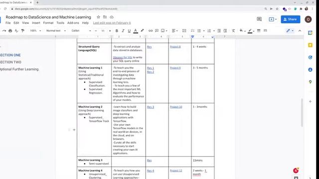Open the Tasks side panel icon

pos(310,58)
